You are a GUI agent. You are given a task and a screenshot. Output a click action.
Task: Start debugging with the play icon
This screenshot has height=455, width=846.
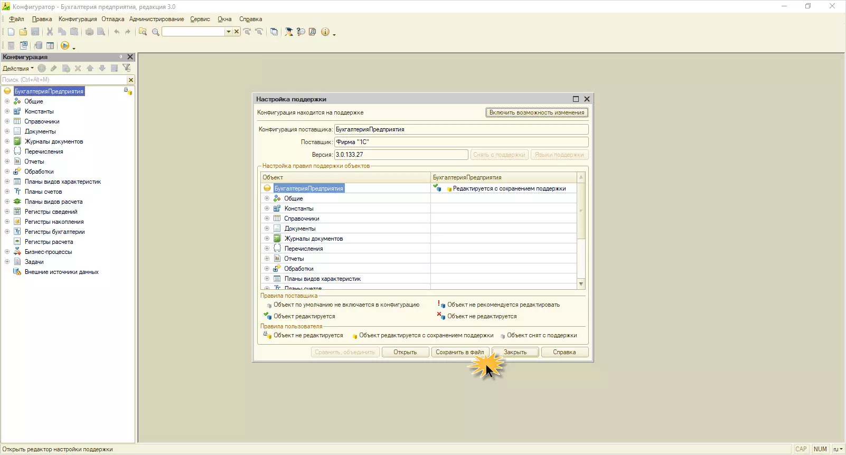[x=65, y=46]
